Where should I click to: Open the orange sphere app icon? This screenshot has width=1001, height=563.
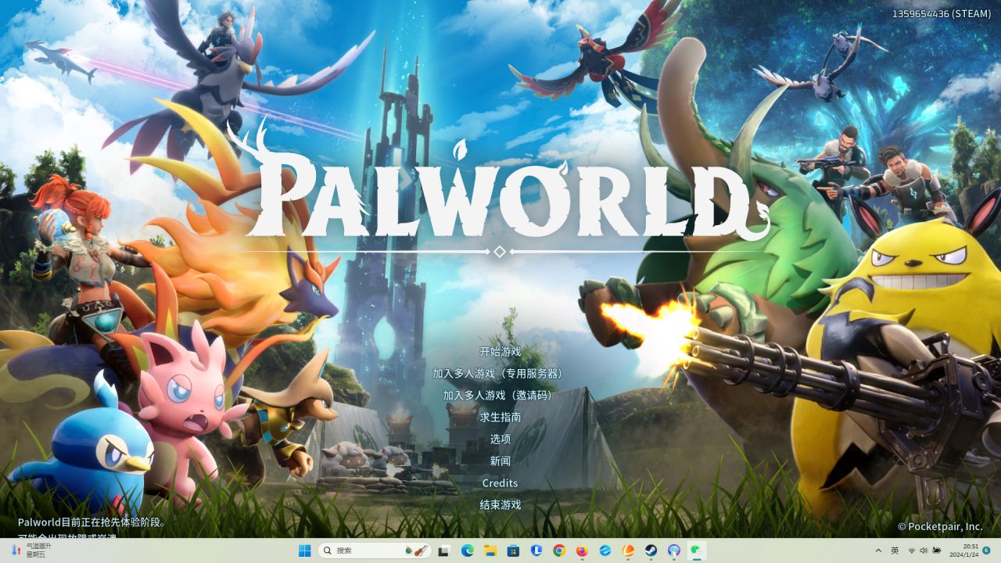click(x=628, y=550)
